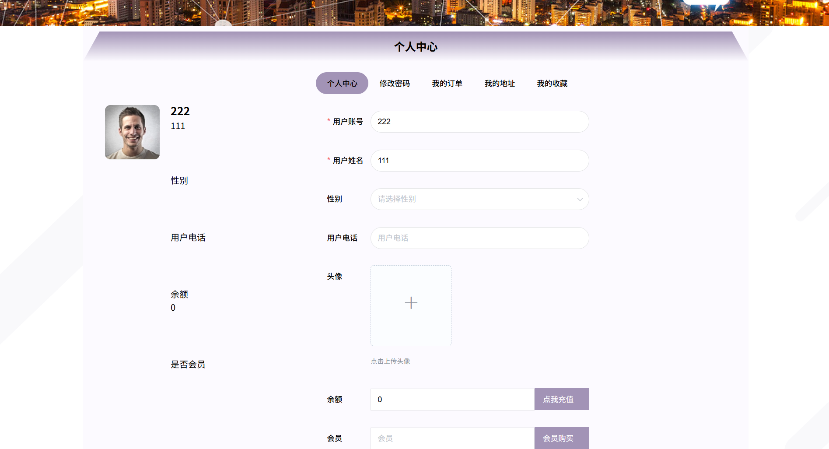The height and width of the screenshot is (449, 829).
Task: Click the 会员购买 button
Action: pos(562,438)
